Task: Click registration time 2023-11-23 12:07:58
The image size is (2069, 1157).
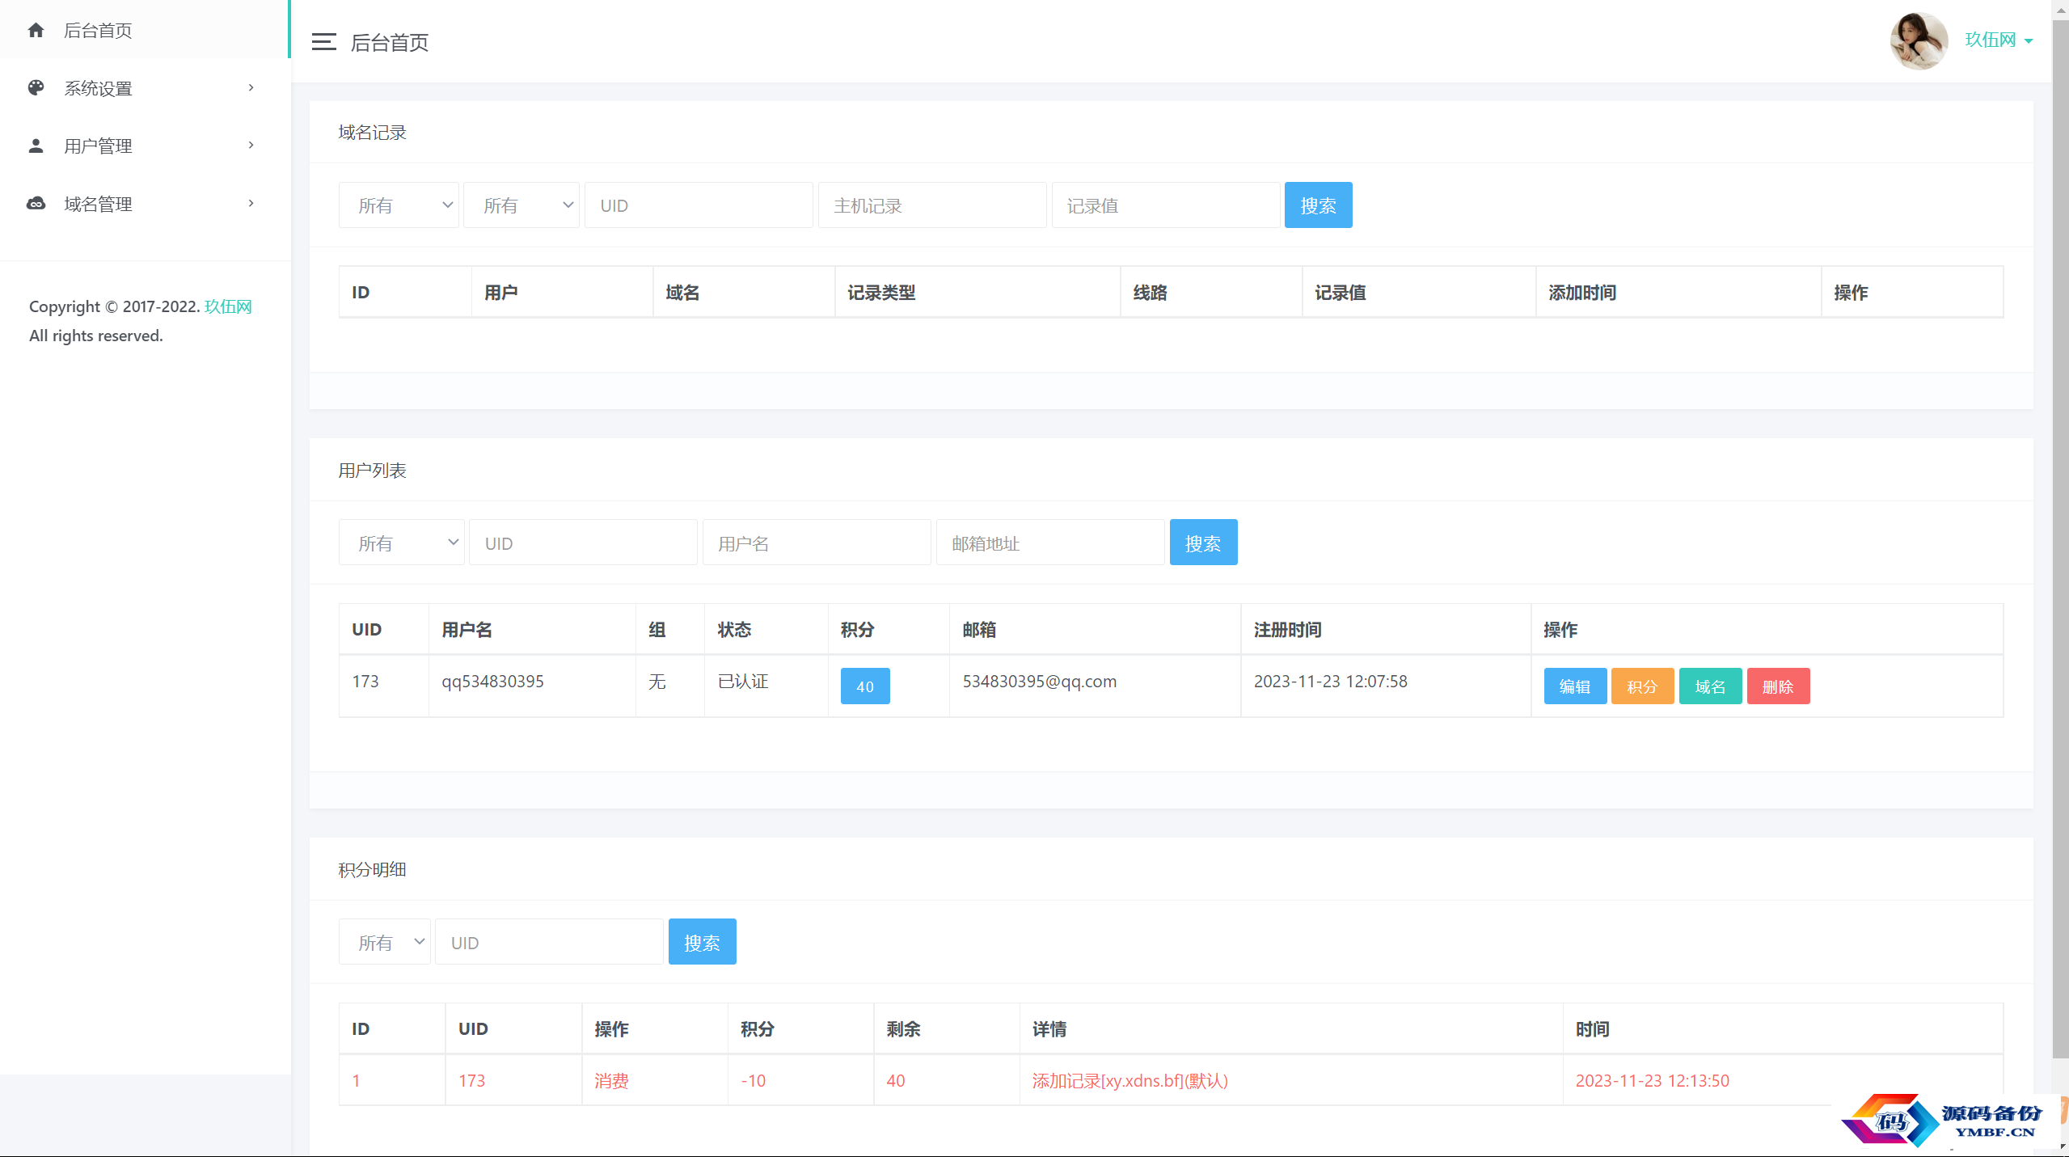Action: (x=1330, y=681)
